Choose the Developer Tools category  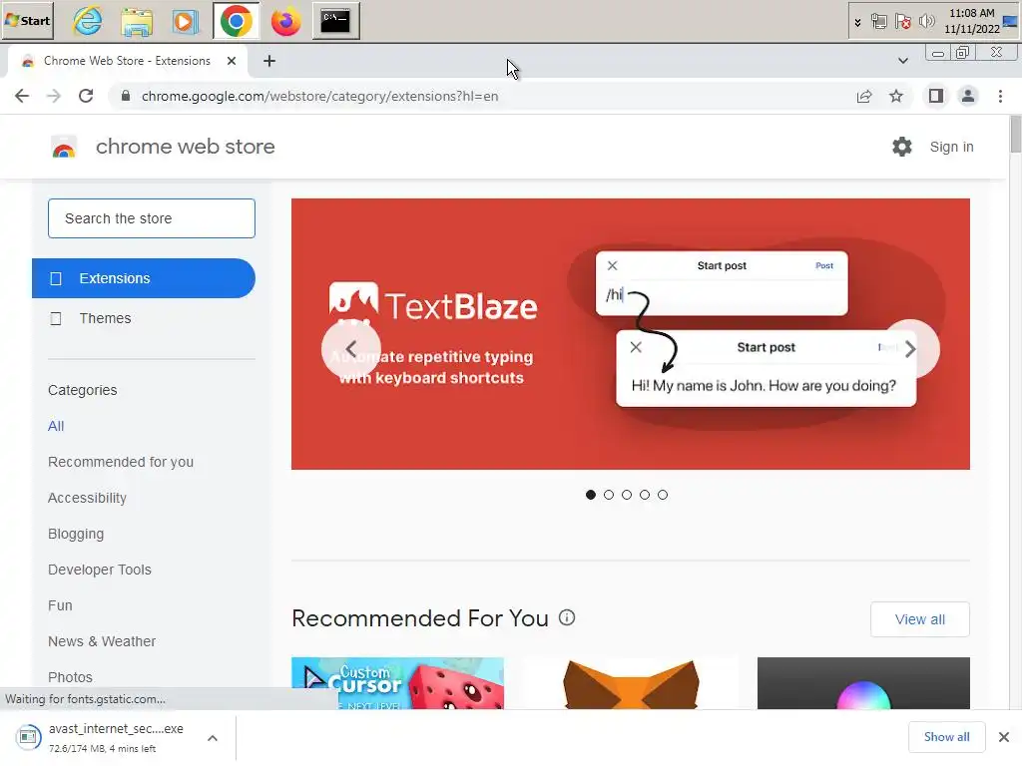(x=100, y=570)
